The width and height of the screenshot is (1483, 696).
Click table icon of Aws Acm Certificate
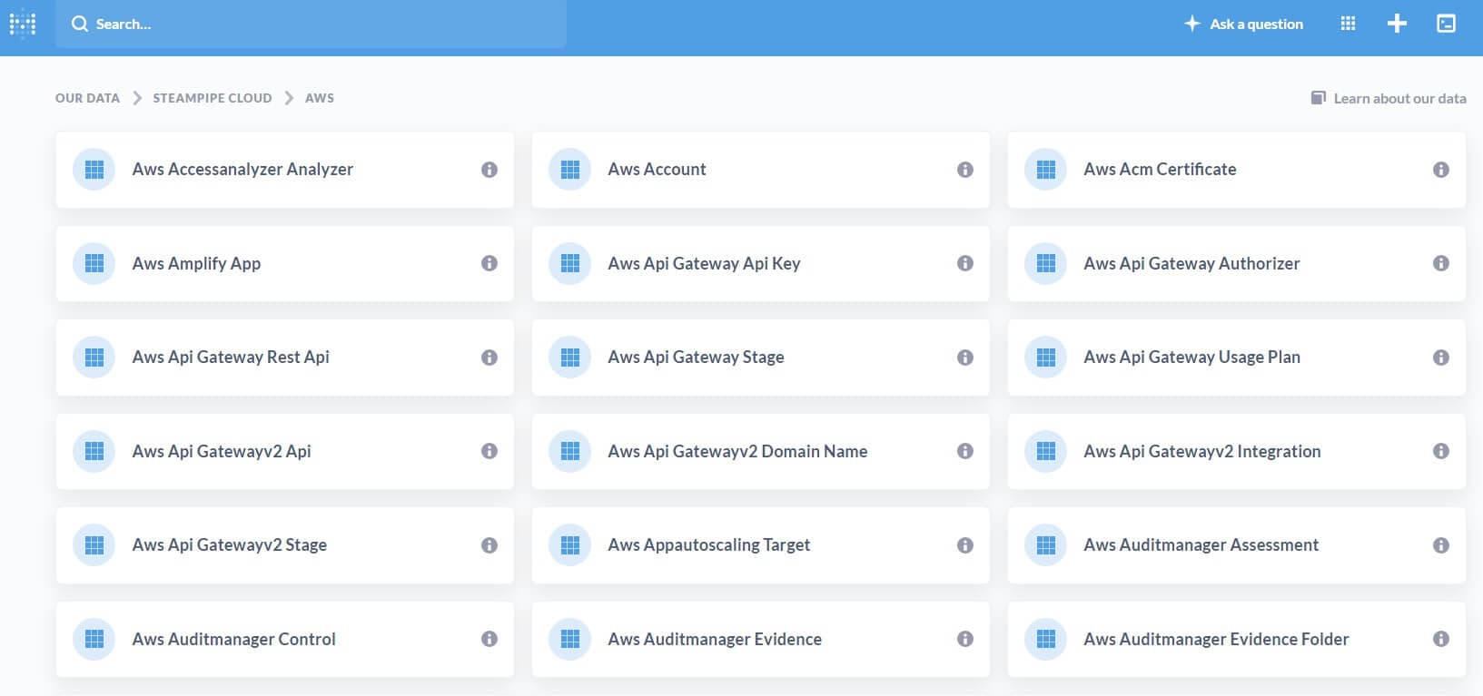[x=1045, y=170]
